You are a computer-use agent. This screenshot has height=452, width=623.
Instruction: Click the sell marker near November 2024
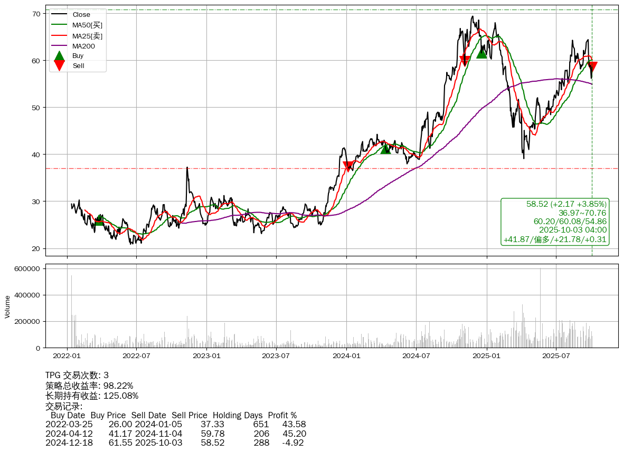click(465, 61)
